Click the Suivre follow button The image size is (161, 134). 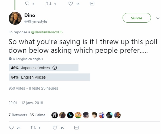click(137, 18)
